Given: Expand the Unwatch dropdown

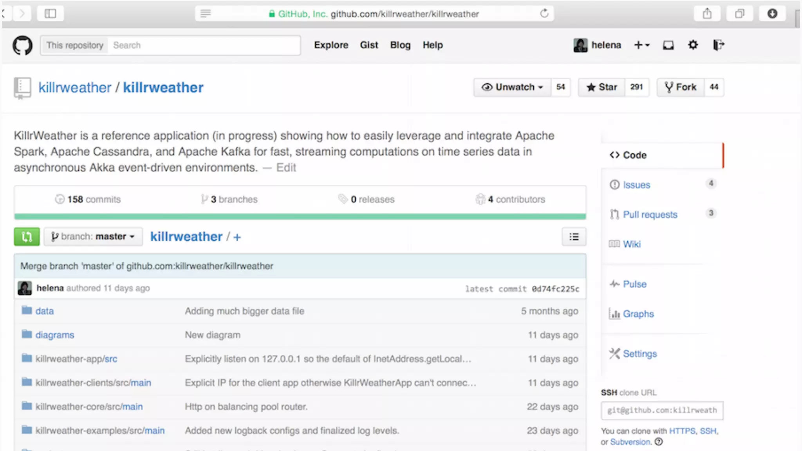Looking at the screenshot, I should point(512,87).
